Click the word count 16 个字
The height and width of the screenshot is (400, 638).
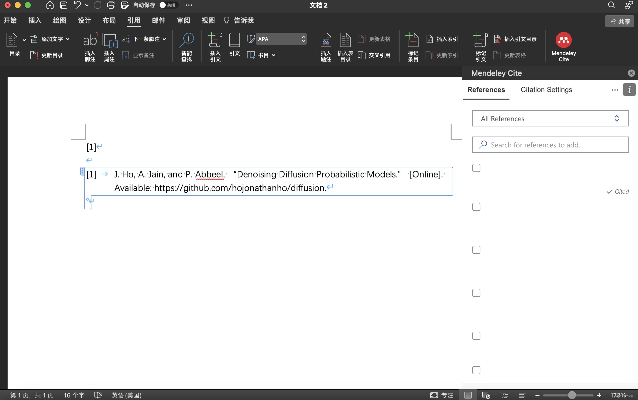pos(74,395)
